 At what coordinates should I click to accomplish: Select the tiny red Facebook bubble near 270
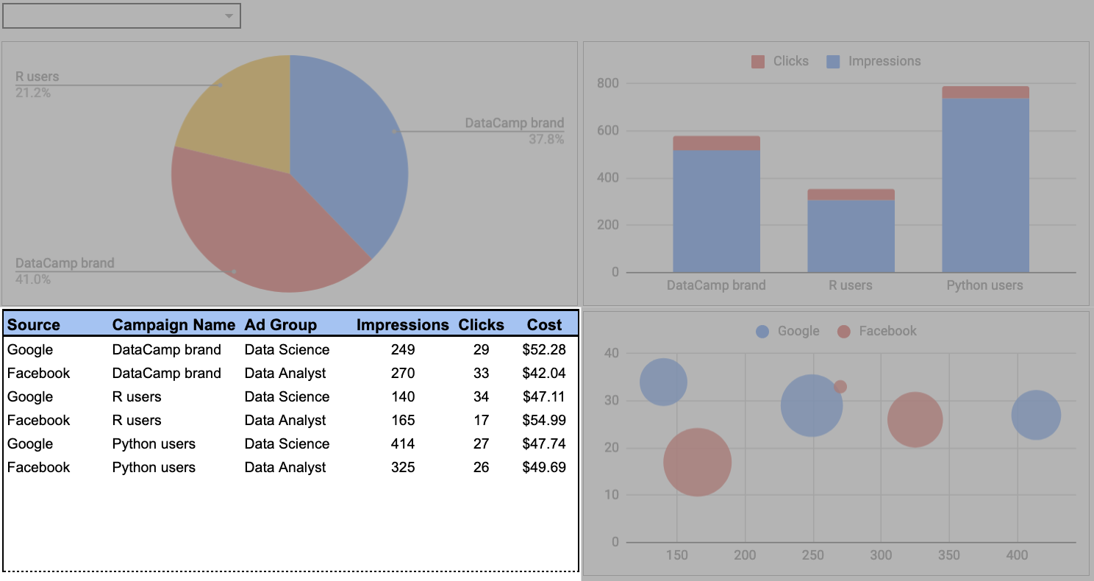(840, 387)
